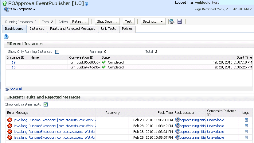Screen dimensions: 254x143
Task: Click the information icon beside POApprovalEventPublisher title
Action: pyautogui.click(x=87, y=4)
